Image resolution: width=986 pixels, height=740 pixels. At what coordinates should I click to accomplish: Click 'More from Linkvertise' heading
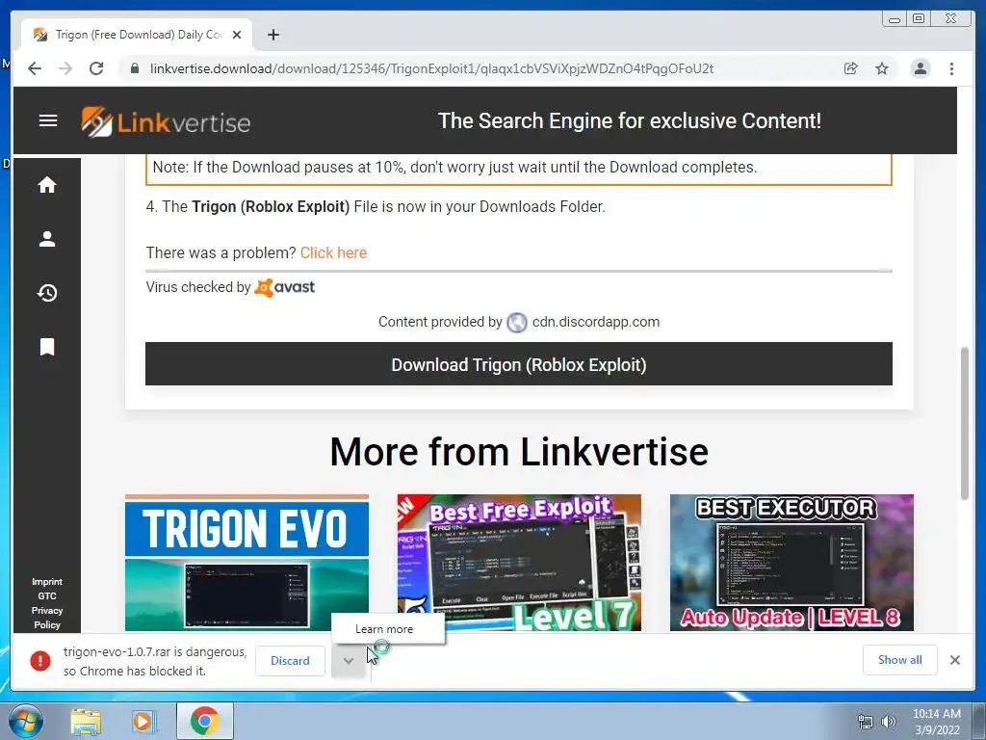pos(519,451)
